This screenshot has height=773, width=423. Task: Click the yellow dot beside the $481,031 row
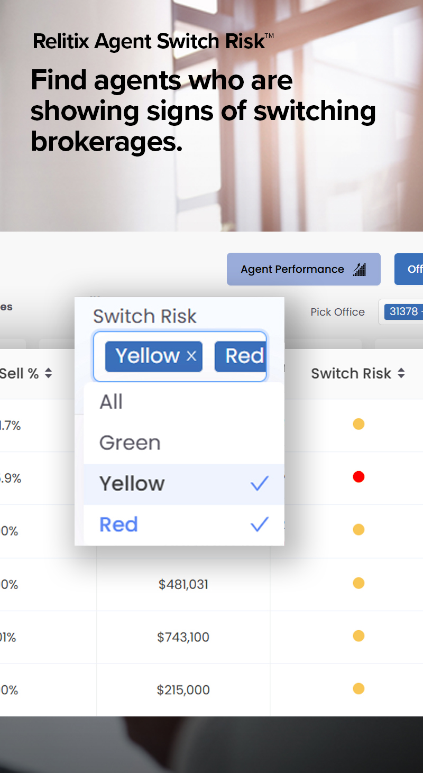[358, 583]
